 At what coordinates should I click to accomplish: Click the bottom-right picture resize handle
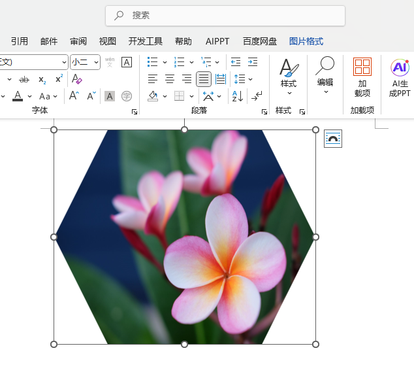tap(315, 344)
